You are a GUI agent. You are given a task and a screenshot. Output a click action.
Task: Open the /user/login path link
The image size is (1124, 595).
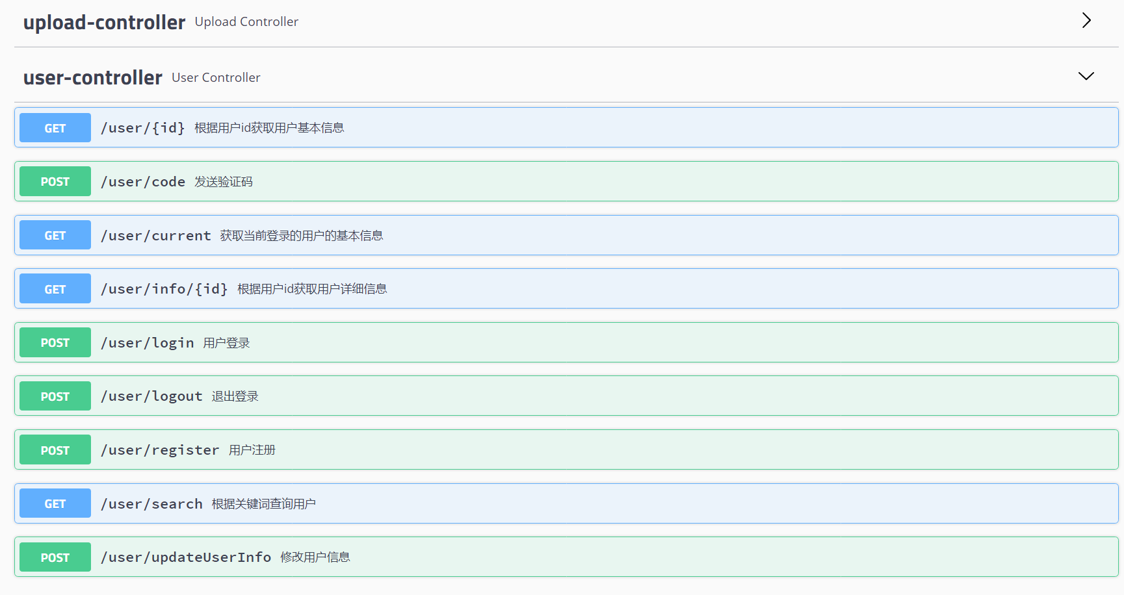[148, 343]
